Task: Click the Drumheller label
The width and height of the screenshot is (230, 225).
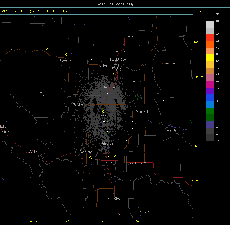Action: click(x=170, y=130)
